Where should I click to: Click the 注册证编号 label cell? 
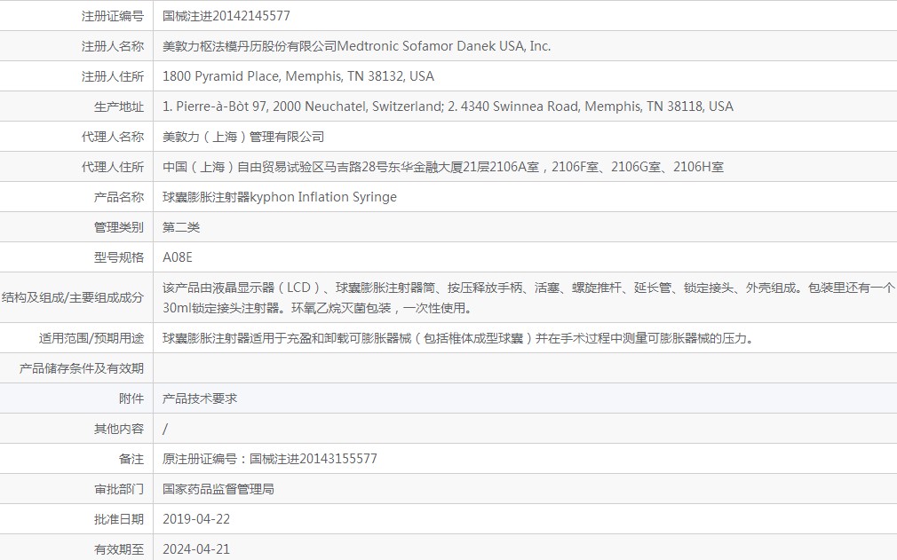point(113,16)
